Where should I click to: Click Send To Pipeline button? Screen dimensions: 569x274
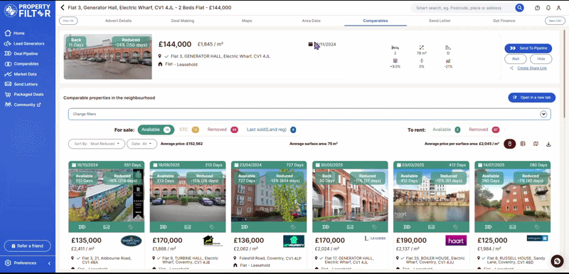point(528,48)
